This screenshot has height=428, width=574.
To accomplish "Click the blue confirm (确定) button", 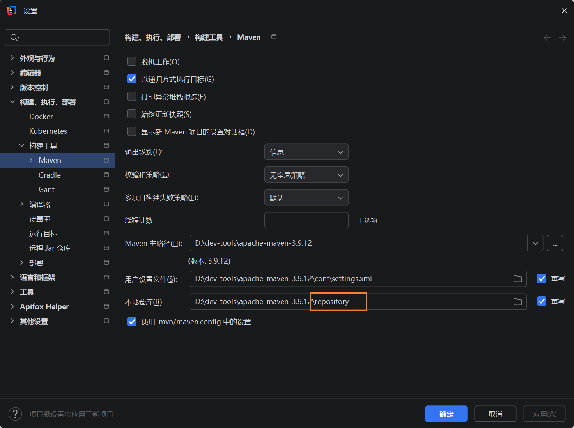I will point(446,414).
